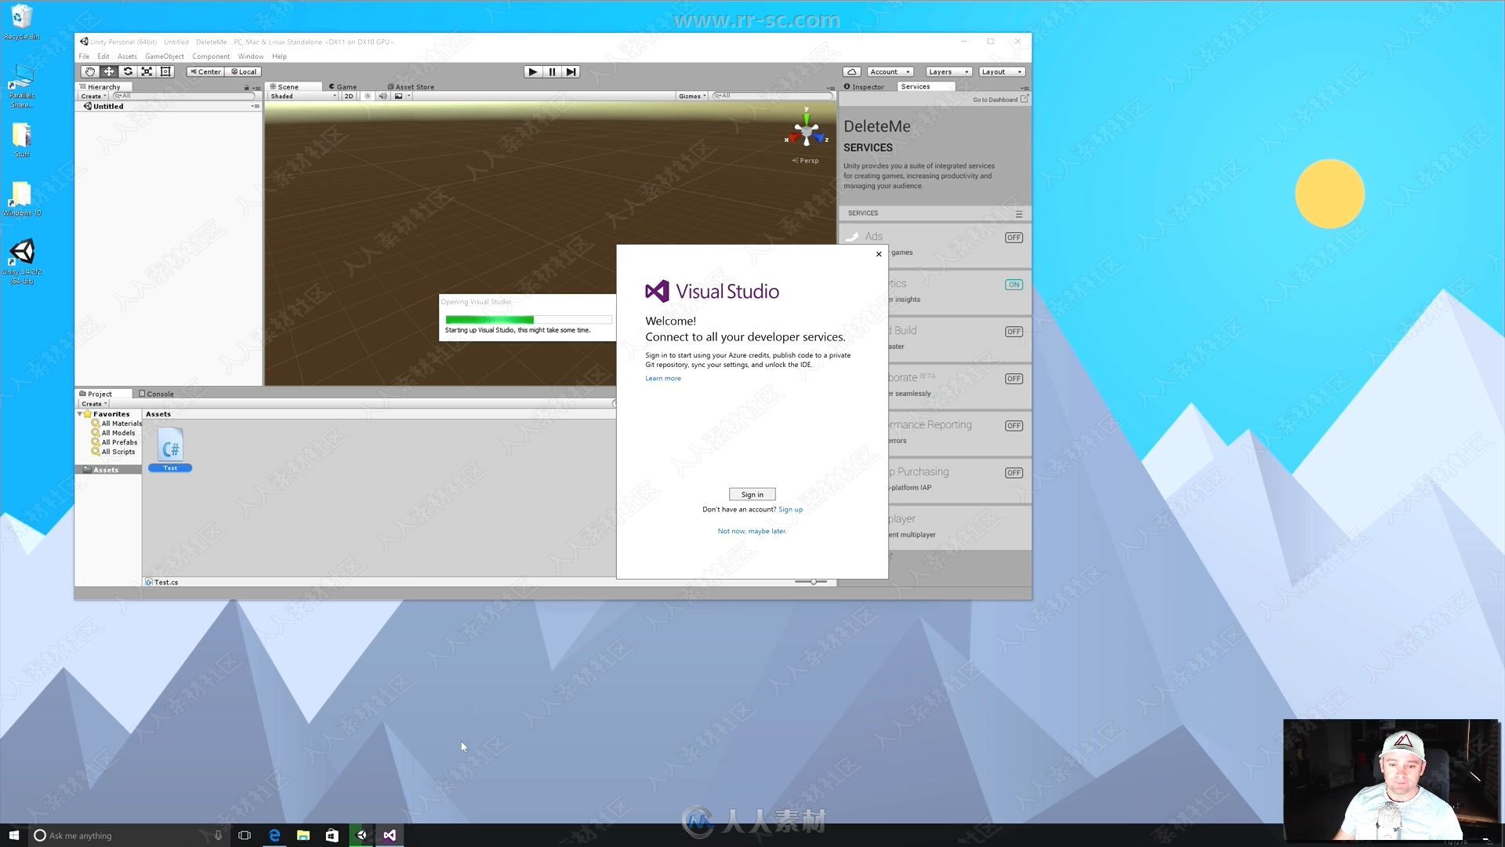Toggle the Center pivot mode button
Screen dimensions: 1505x847
pos(205,71)
